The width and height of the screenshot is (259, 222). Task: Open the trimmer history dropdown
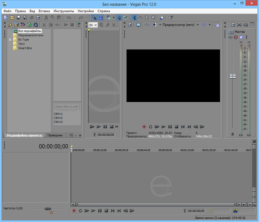tap(93, 25)
